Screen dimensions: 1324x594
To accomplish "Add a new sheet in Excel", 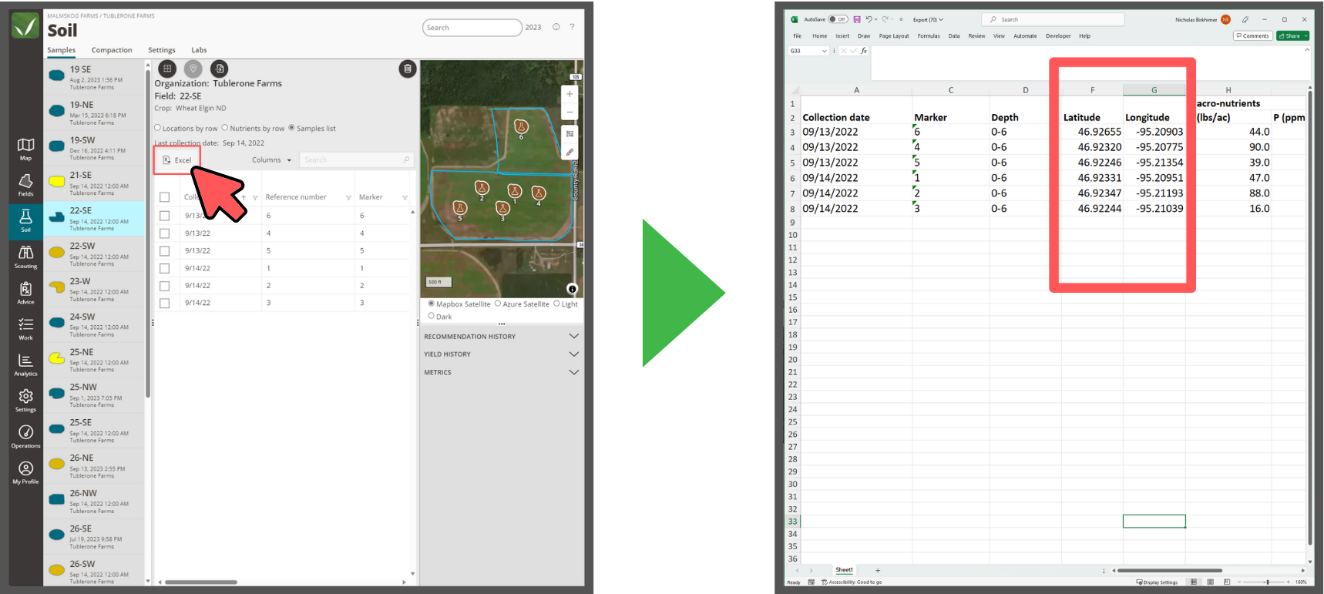I will pyautogui.click(x=878, y=570).
